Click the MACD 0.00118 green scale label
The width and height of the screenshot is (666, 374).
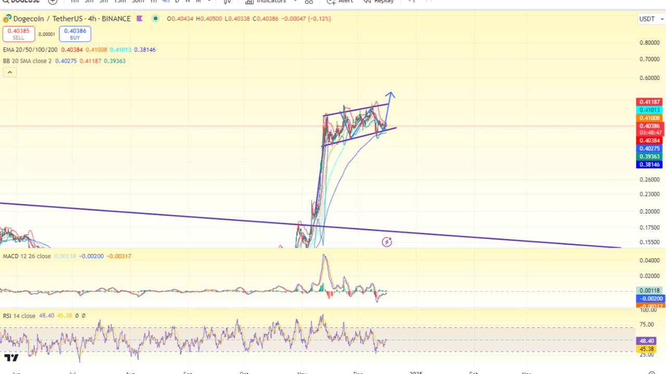coord(649,291)
